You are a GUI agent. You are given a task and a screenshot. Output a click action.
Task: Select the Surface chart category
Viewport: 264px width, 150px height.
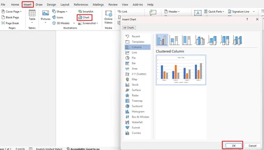click(137, 90)
